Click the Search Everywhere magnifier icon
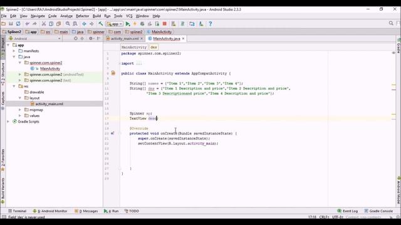Viewport: 401px width, 225px height. pos(391,23)
